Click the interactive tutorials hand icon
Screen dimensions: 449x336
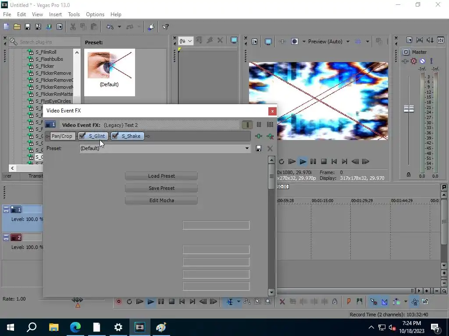pos(151,27)
